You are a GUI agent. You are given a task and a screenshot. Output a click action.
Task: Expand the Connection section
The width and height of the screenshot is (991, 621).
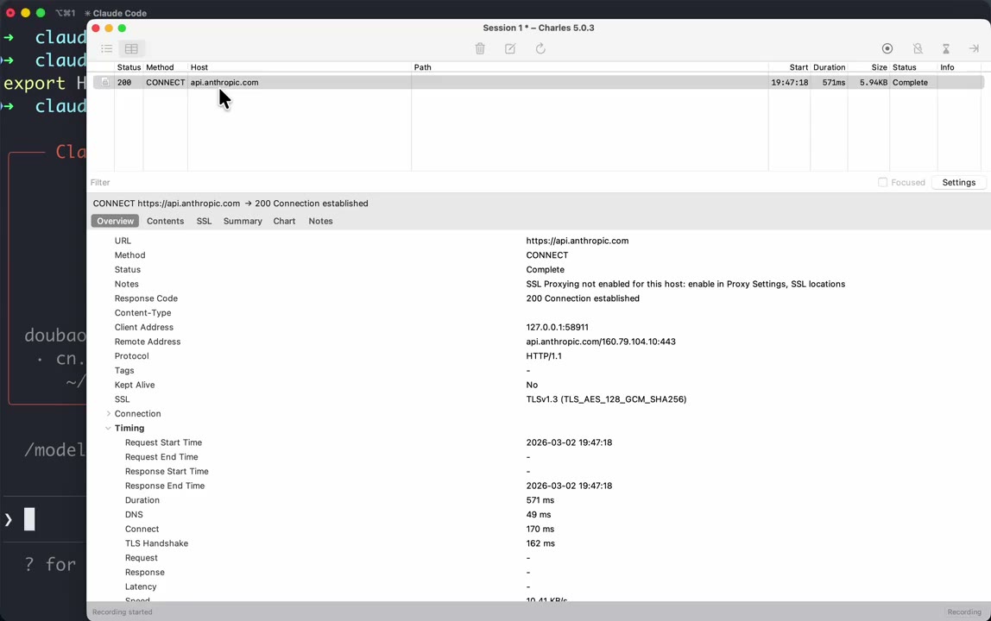click(x=109, y=414)
